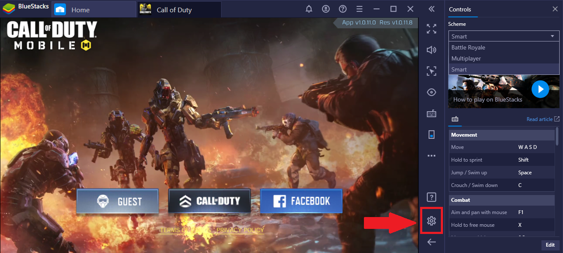Click the notification bell icon
This screenshot has height=253, width=563.
(309, 9)
